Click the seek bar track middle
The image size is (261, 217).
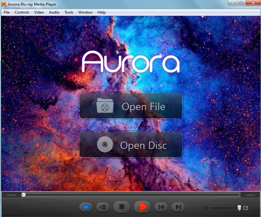[130, 195]
